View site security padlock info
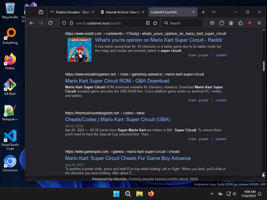Screen dimensions: 267x200 tap(71, 23)
